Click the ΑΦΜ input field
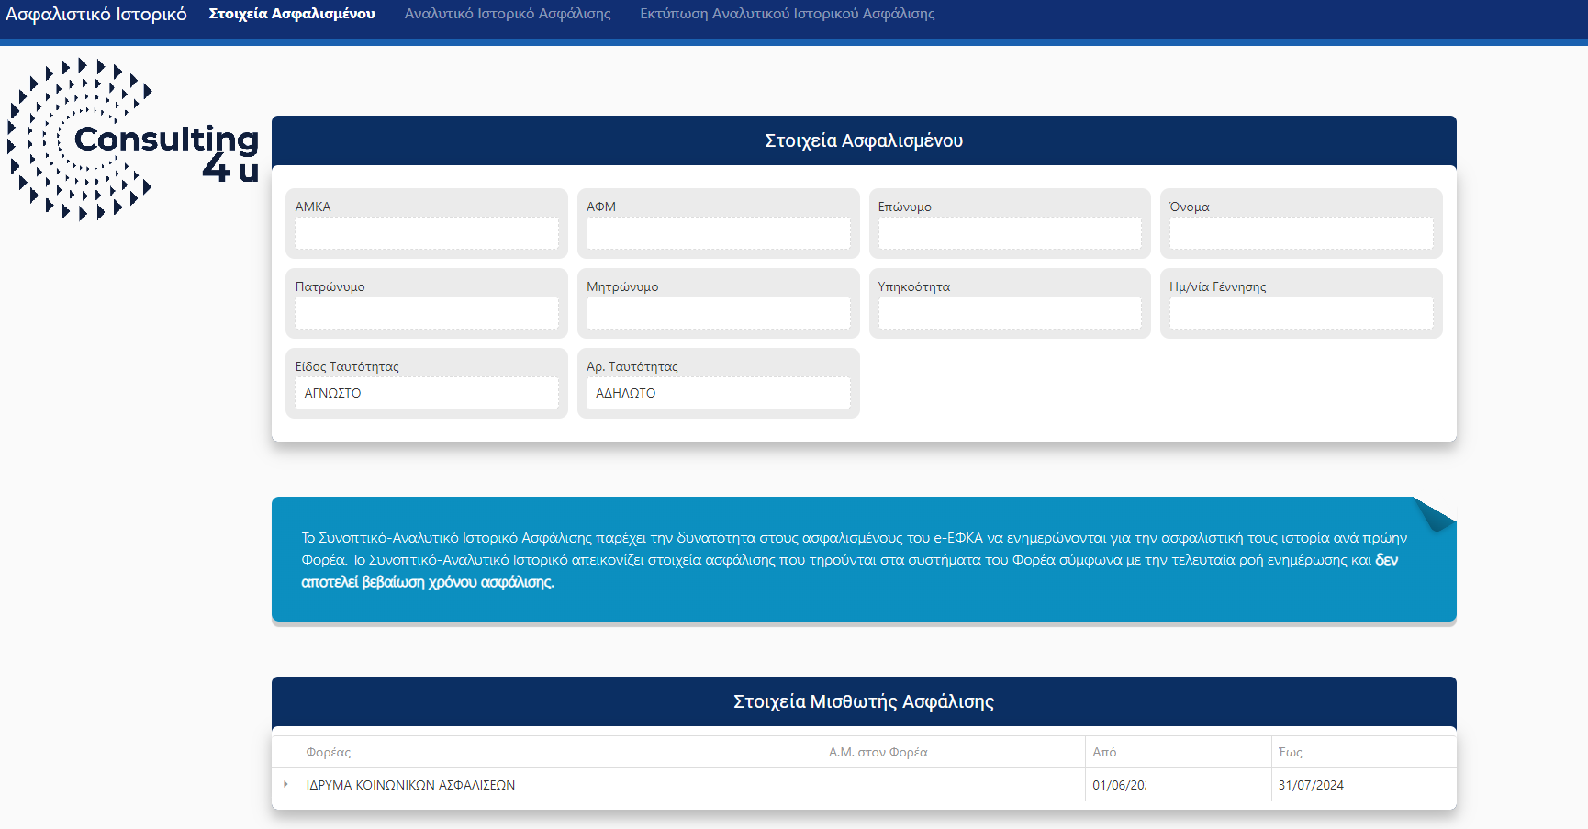This screenshot has width=1588, height=829. [718, 233]
